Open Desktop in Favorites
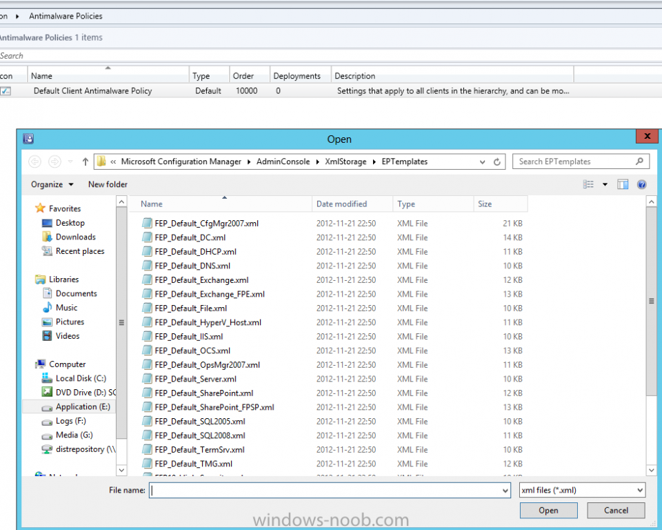 pyautogui.click(x=63, y=223)
